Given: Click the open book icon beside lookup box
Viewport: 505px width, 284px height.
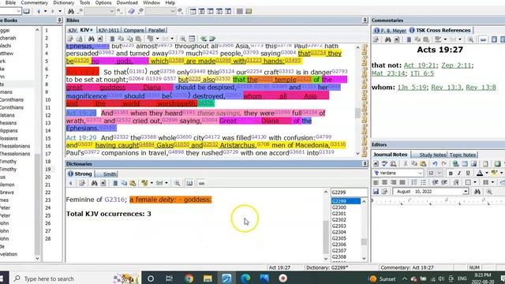Looking at the screenshot, I should click(x=26, y=11).
